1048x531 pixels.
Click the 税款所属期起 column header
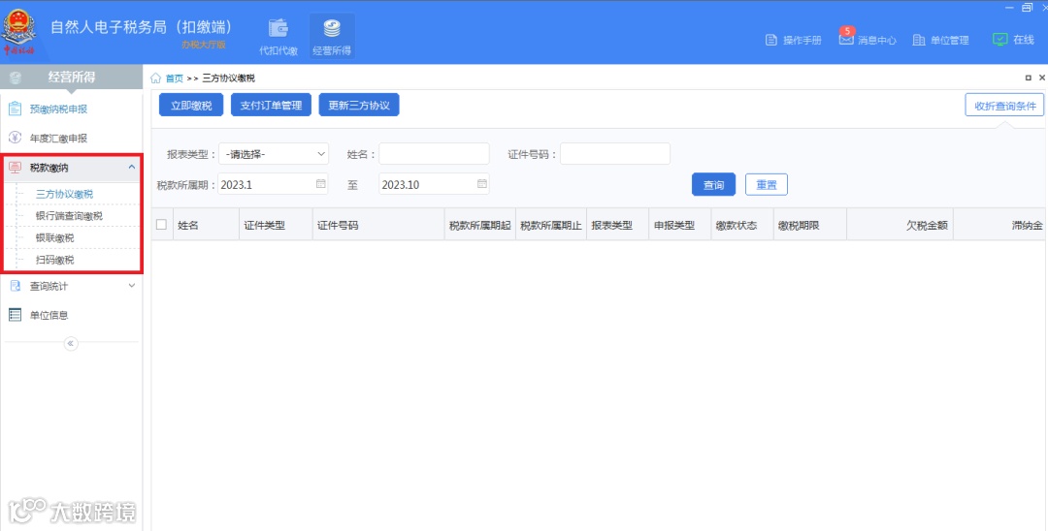pyautogui.click(x=480, y=225)
